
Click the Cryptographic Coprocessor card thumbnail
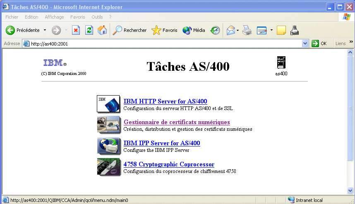coord(109,167)
